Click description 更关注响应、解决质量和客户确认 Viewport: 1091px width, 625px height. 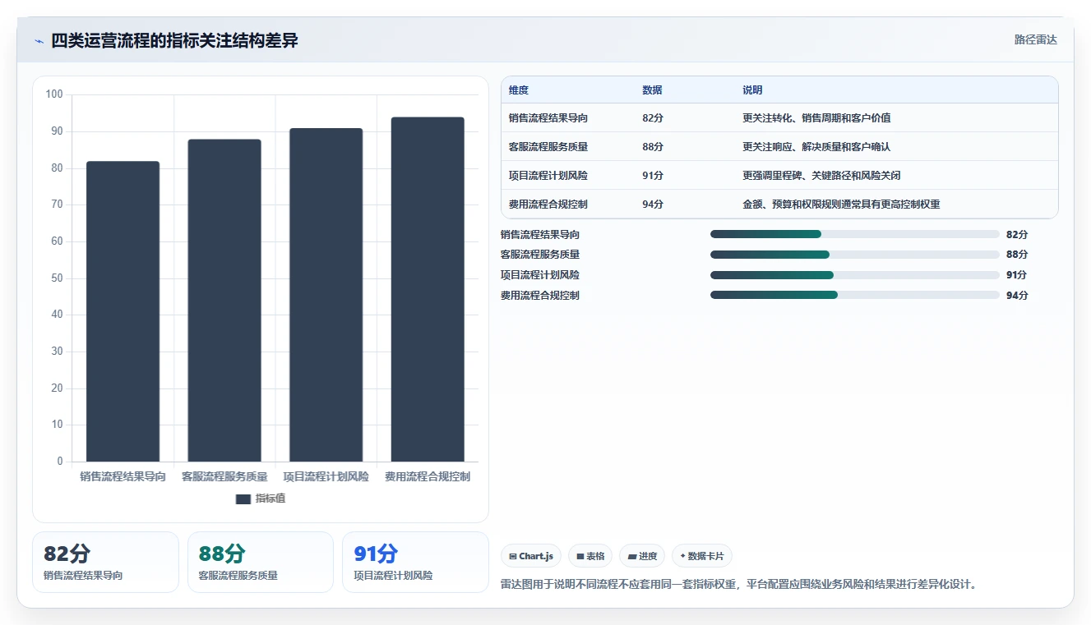[x=816, y=147]
